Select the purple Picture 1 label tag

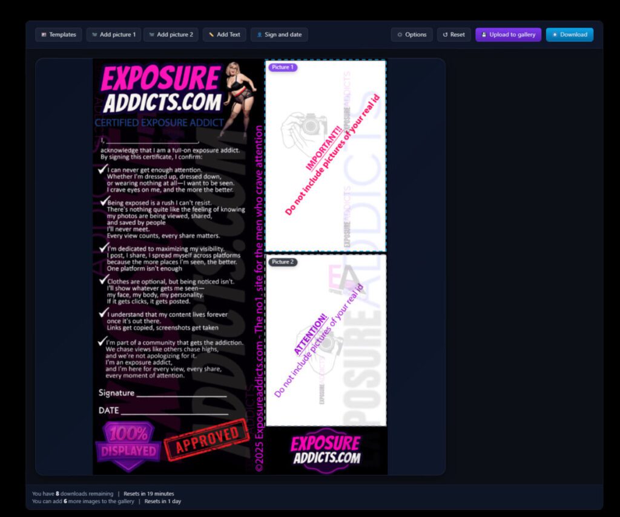click(282, 67)
